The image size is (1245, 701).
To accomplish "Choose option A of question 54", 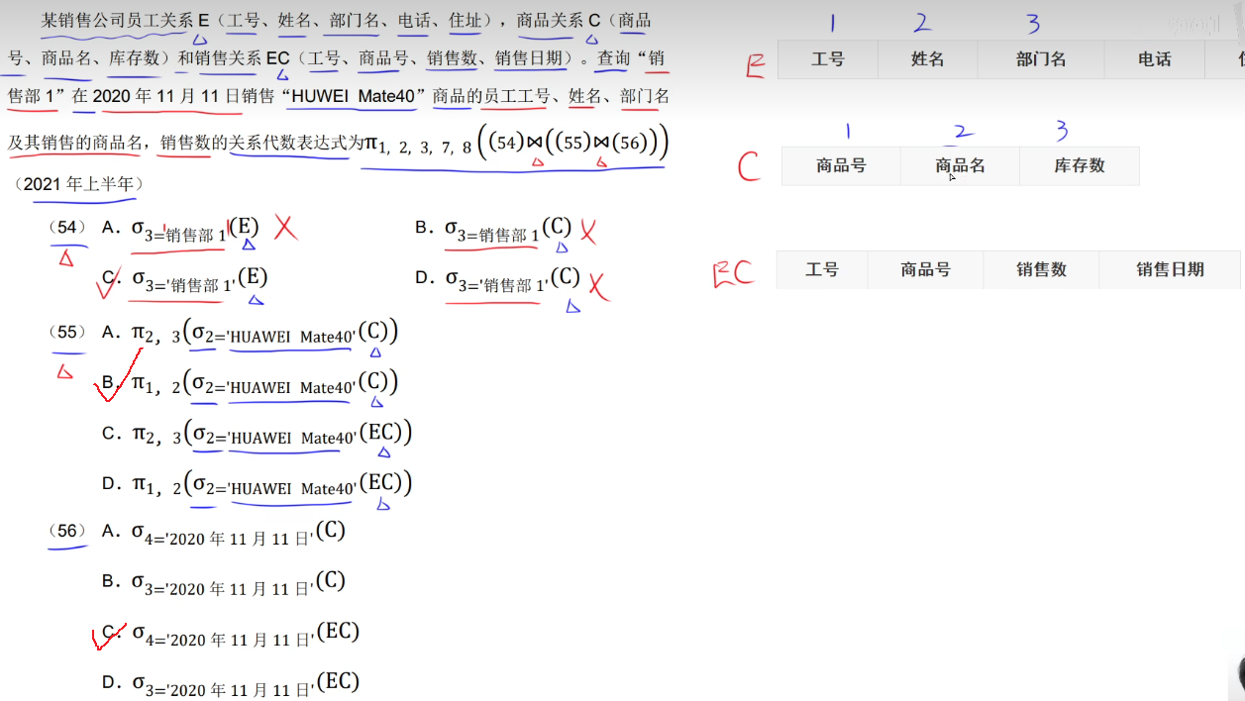I will [180, 230].
